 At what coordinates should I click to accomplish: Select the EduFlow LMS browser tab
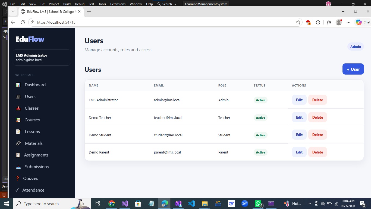point(51,12)
